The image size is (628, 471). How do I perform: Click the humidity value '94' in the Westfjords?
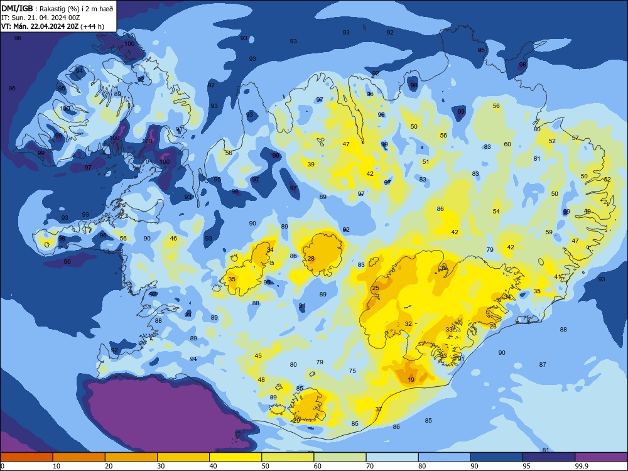coord(79,71)
